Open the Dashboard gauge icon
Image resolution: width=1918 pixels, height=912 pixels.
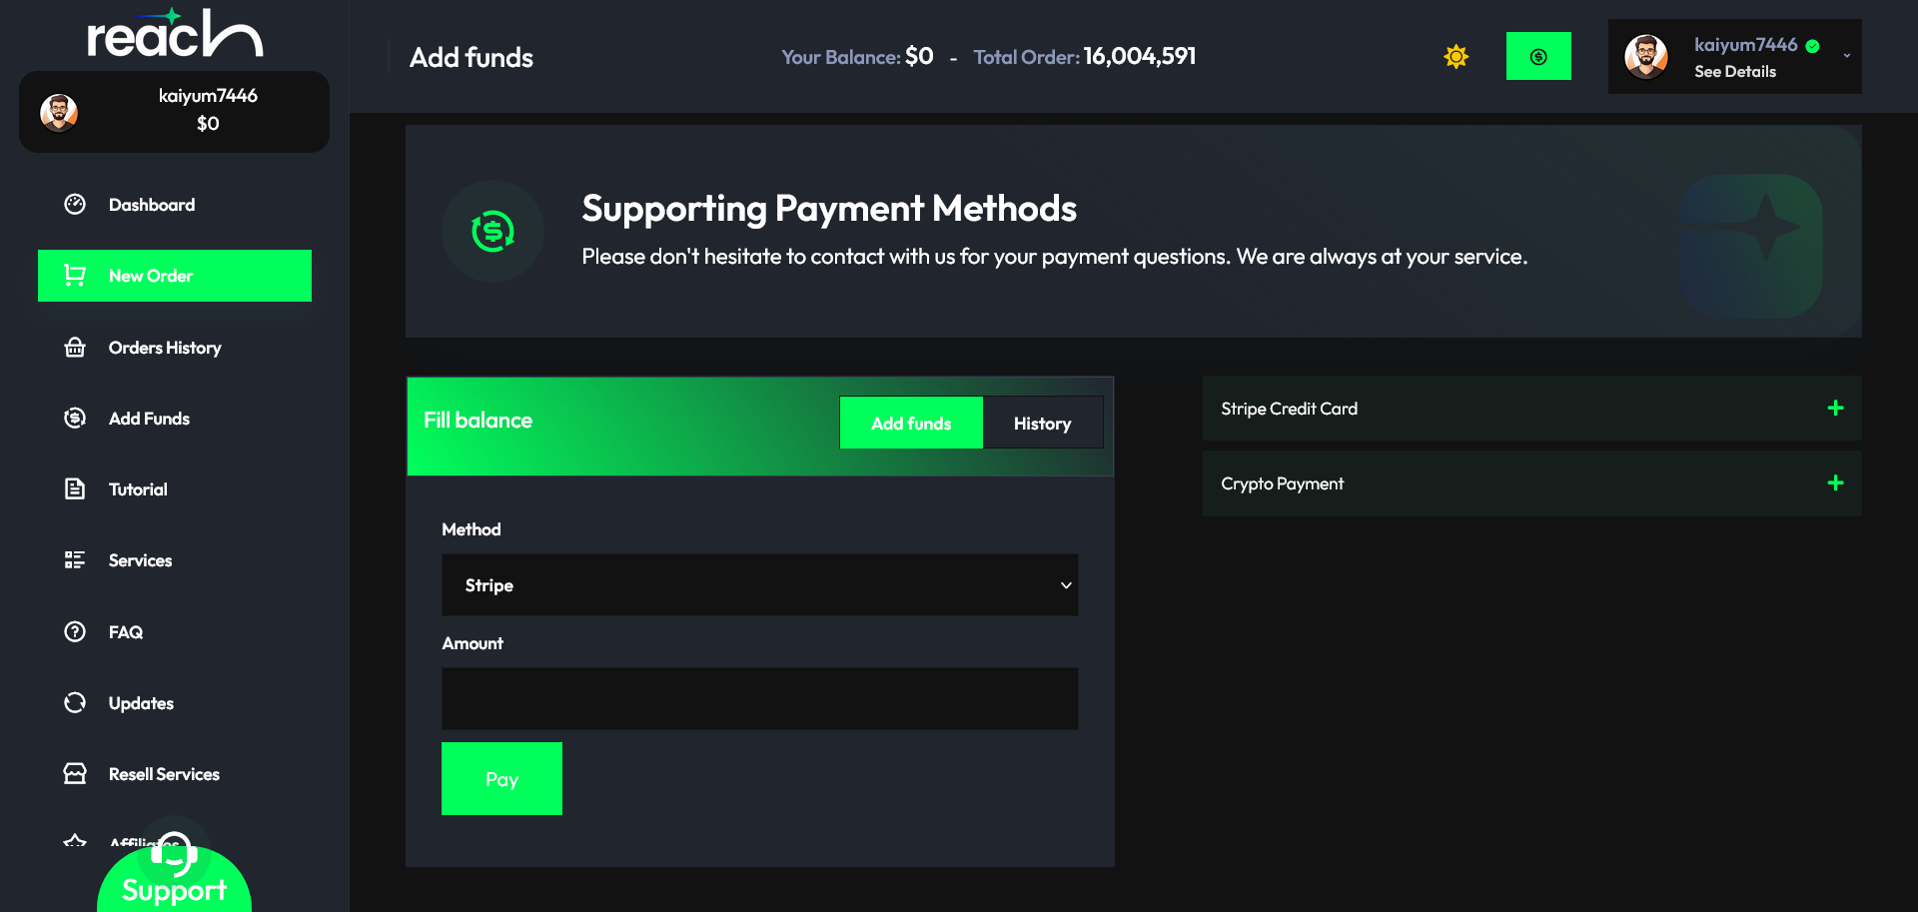(x=75, y=205)
